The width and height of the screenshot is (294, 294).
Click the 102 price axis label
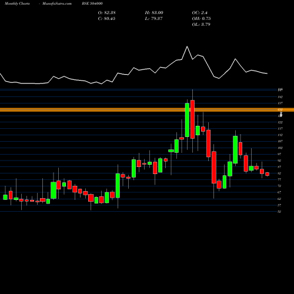tap(280, 148)
